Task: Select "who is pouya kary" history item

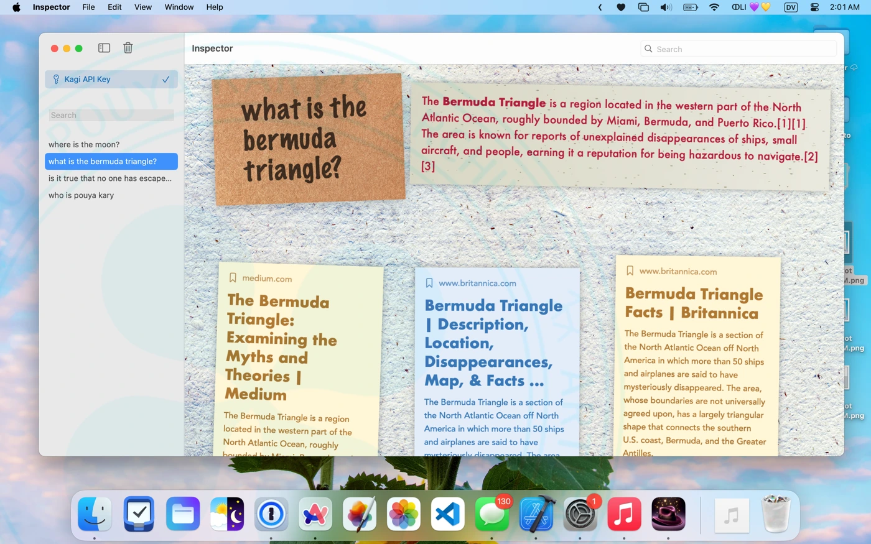Action: (x=82, y=195)
